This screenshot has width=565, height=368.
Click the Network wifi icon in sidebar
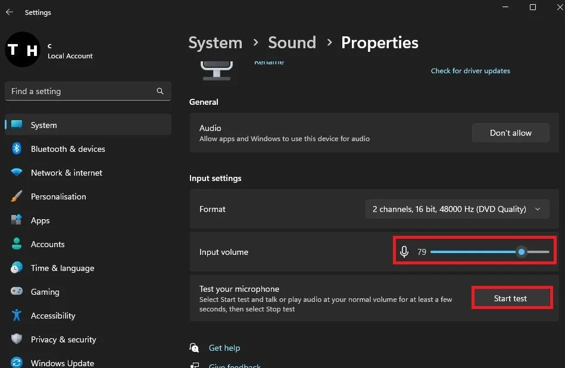[x=17, y=172]
